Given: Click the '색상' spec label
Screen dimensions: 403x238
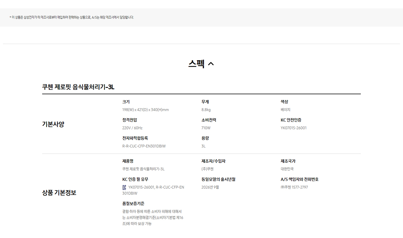Looking at the screenshot, I should point(285,102).
